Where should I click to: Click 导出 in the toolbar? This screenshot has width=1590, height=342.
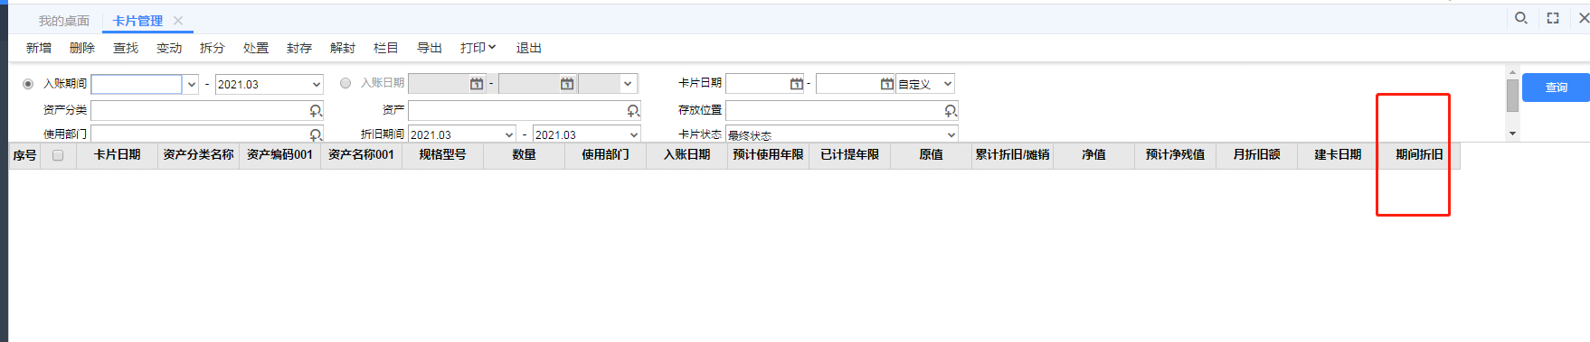point(430,48)
